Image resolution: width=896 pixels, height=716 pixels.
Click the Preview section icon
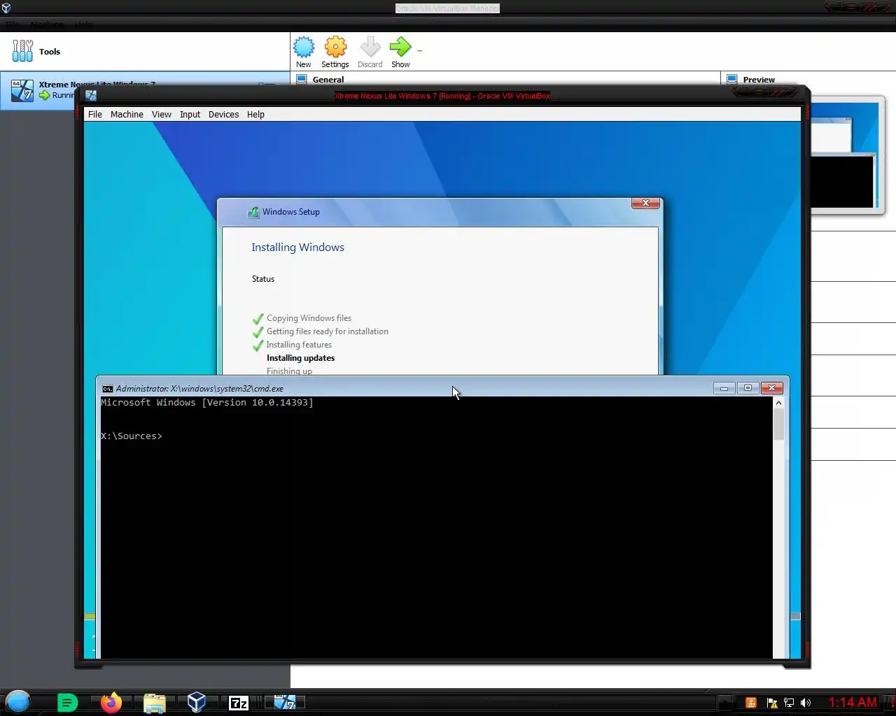click(732, 79)
